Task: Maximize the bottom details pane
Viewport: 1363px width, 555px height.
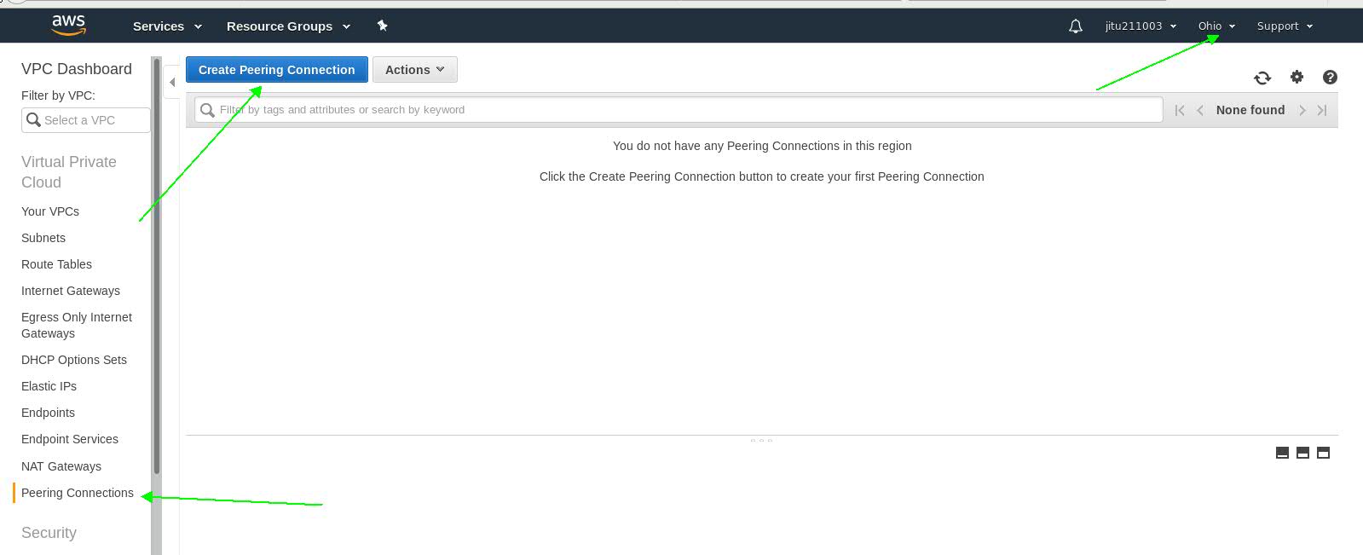Action: click(1323, 453)
